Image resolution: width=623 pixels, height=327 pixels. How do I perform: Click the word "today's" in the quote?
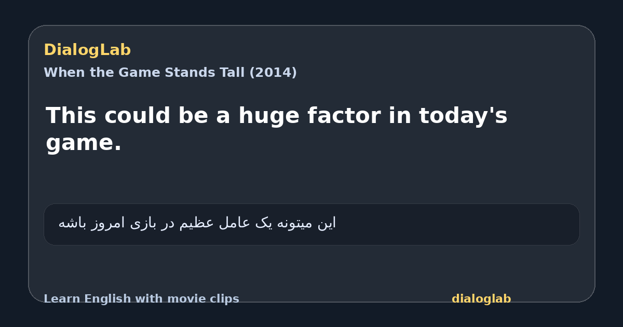point(463,116)
